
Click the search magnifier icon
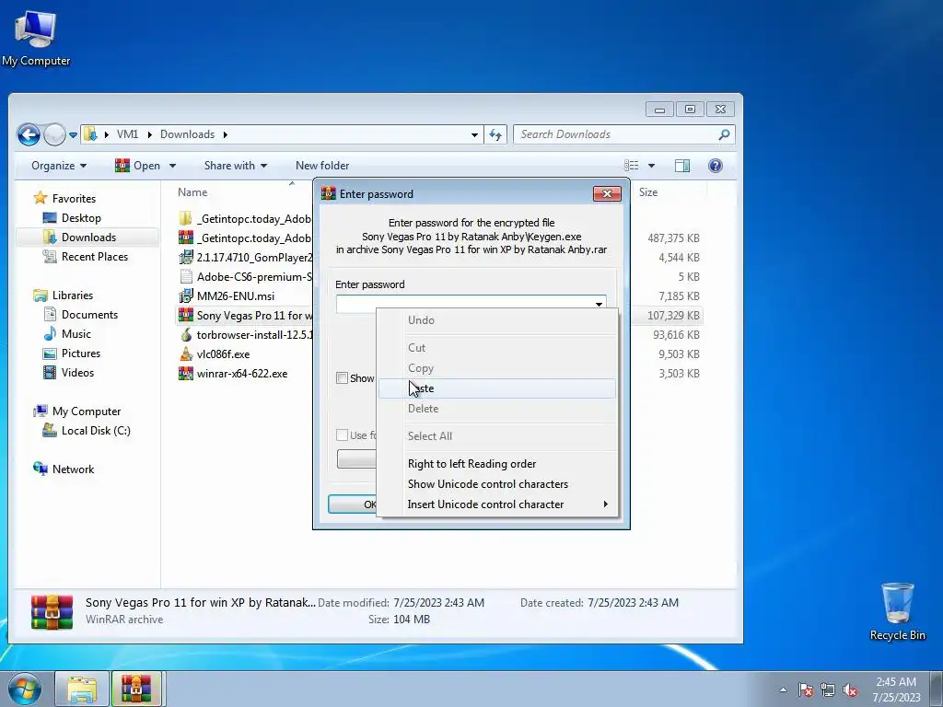coord(724,134)
